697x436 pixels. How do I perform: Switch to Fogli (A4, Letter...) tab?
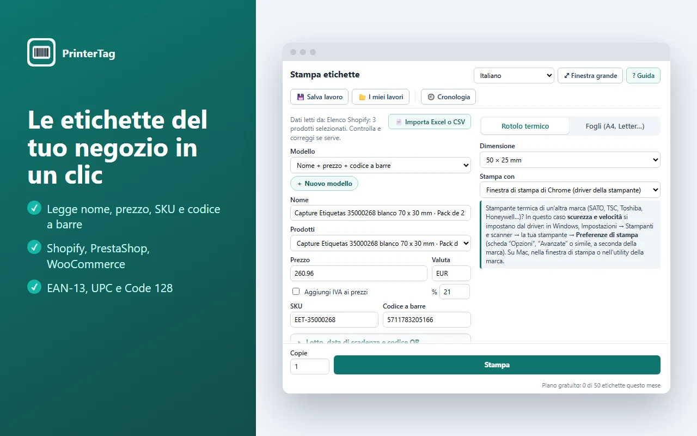(x=615, y=126)
